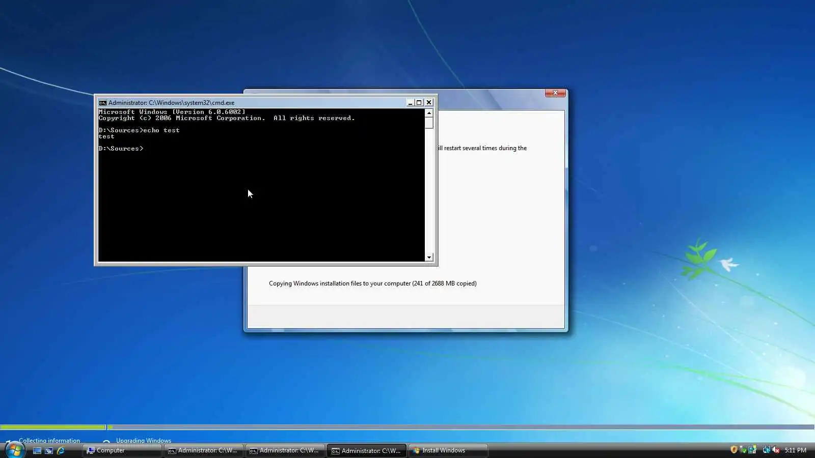Click the 5:11 PM system clock
The width and height of the screenshot is (815, 458).
795,450
